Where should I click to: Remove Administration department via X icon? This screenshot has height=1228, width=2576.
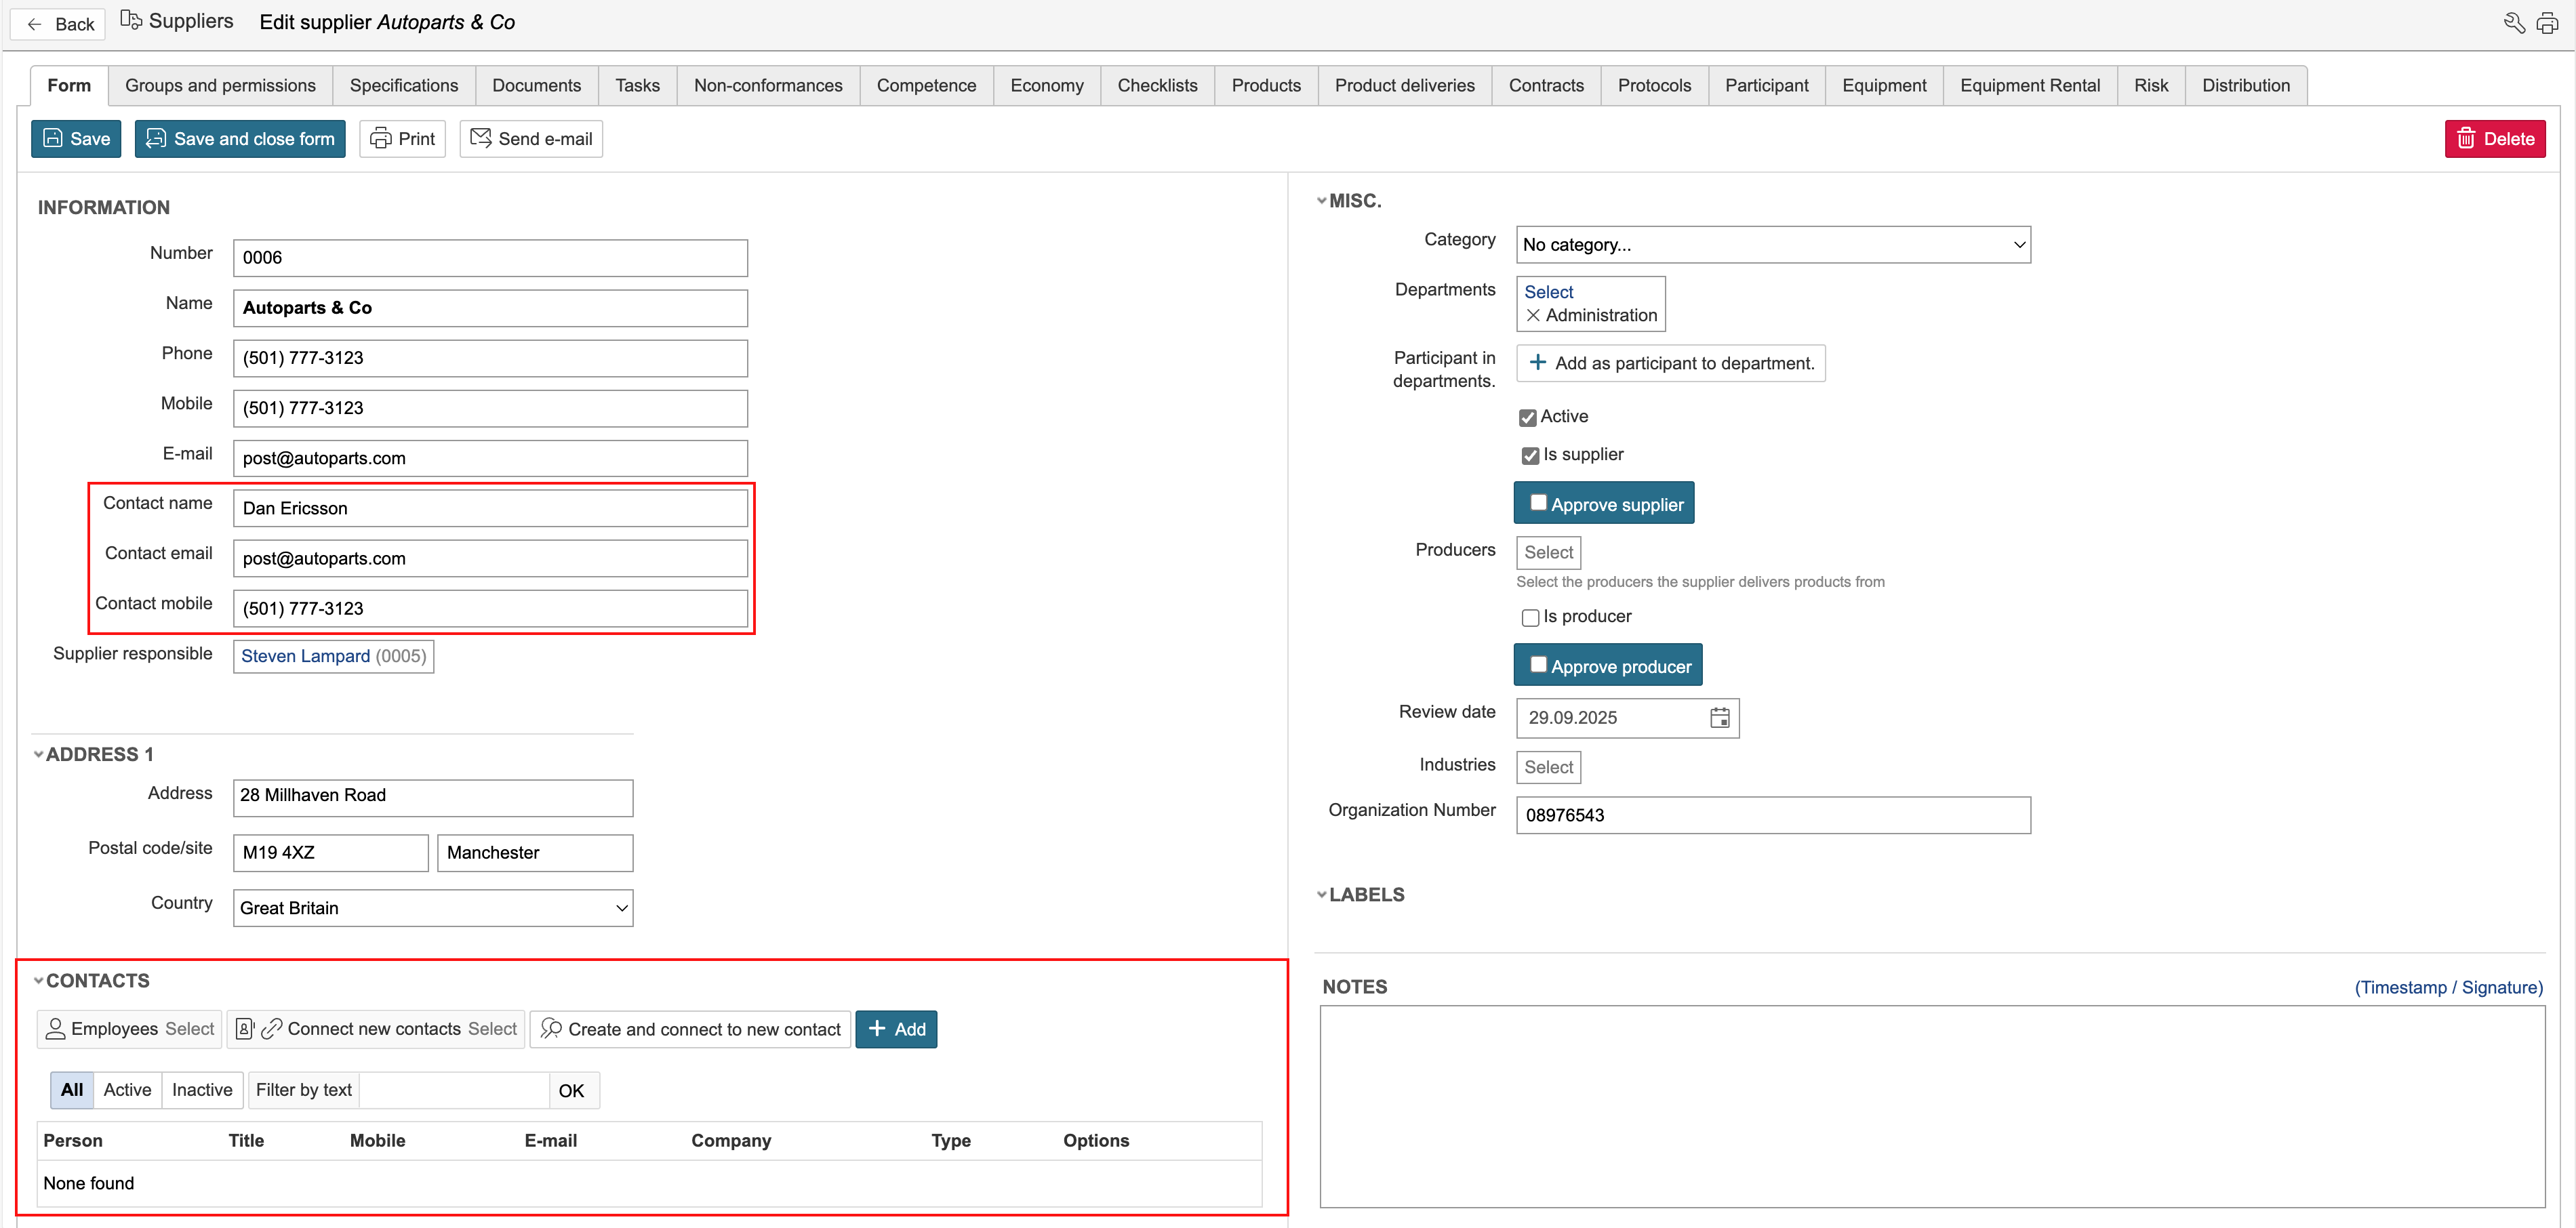coord(1533,315)
